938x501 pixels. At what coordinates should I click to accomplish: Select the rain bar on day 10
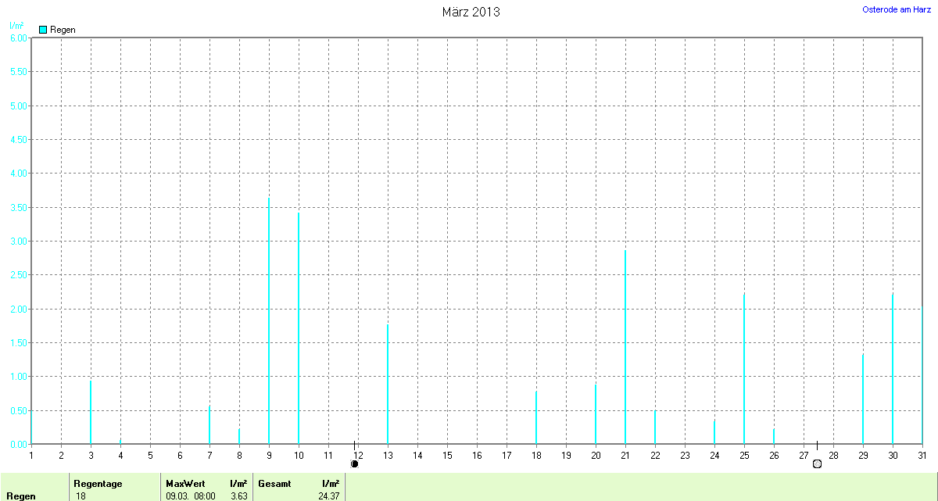click(299, 328)
